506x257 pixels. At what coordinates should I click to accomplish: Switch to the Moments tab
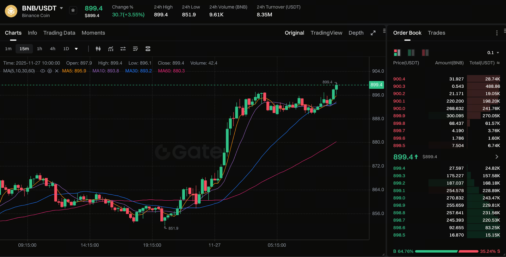pyautogui.click(x=93, y=33)
